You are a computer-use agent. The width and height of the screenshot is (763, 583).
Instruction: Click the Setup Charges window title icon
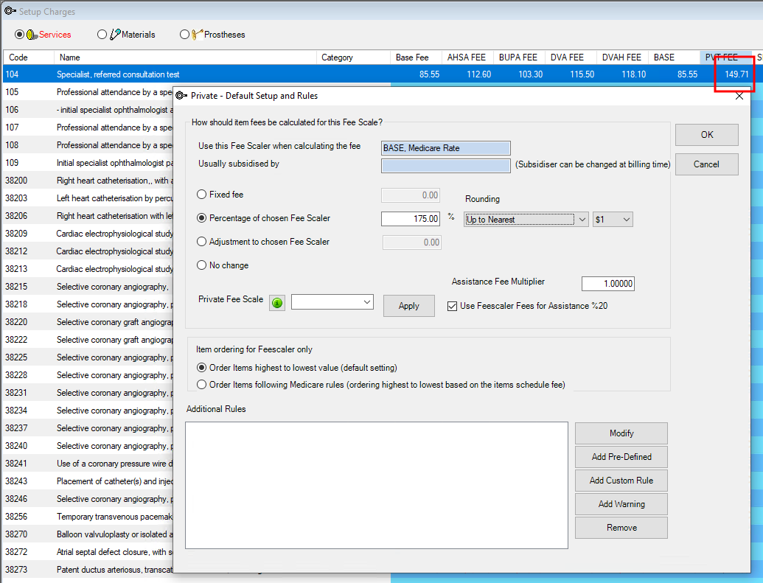coord(10,11)
